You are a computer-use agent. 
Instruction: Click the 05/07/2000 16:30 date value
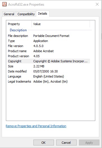46,71
